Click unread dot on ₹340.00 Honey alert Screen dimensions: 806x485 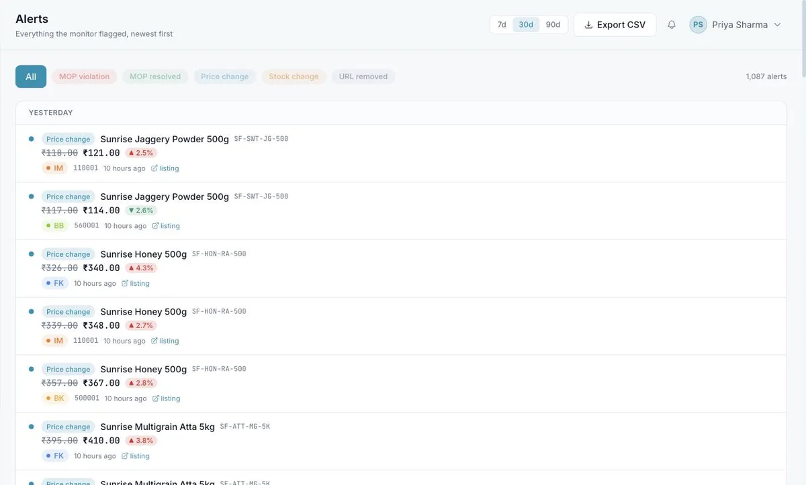(x=32, y=254)
